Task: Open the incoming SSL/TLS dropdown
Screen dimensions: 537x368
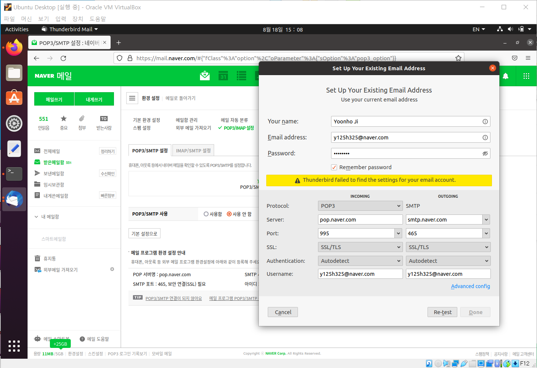Action: (x=360, y=247)
